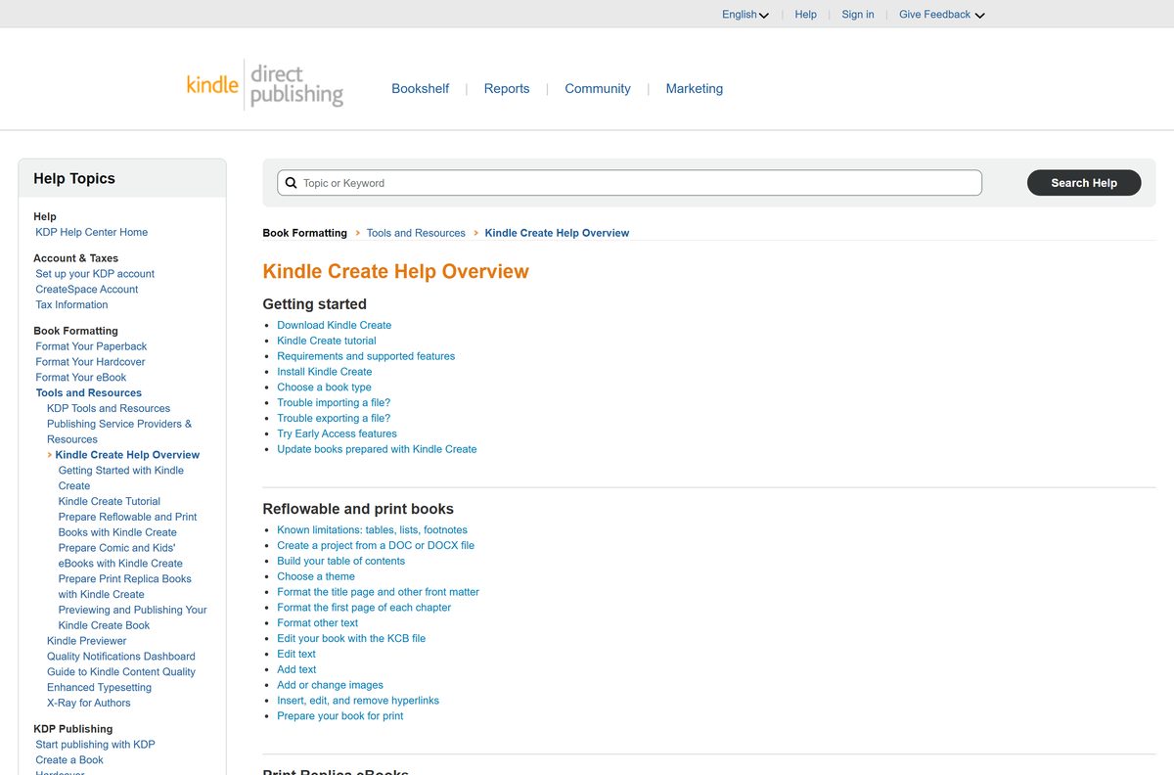Click the Install Kindle Create link
Viewport: 1174px width, 775px height.
pos(325,372)
